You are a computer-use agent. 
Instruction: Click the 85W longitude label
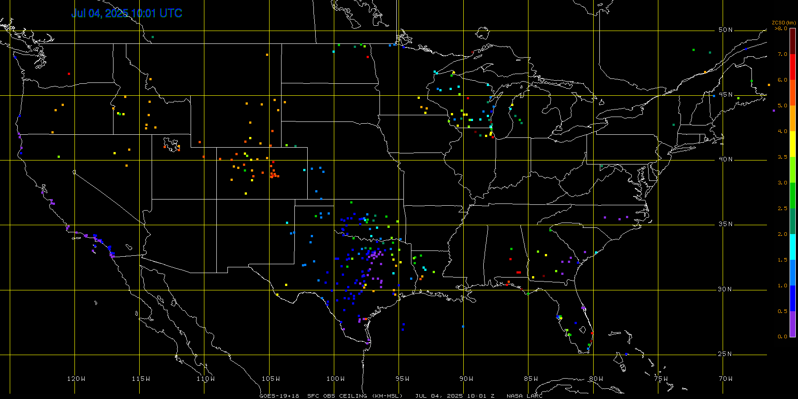click(531, 379)
